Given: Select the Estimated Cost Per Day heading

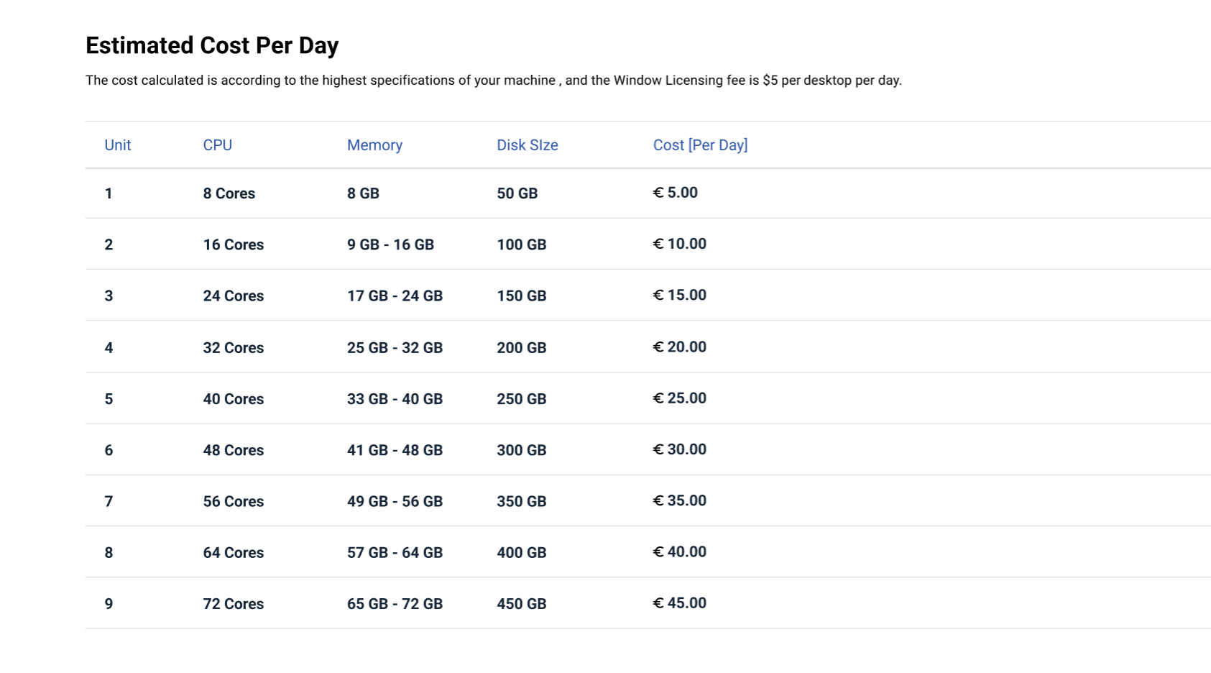Looking at the screenshot, I should click(212, 45).
